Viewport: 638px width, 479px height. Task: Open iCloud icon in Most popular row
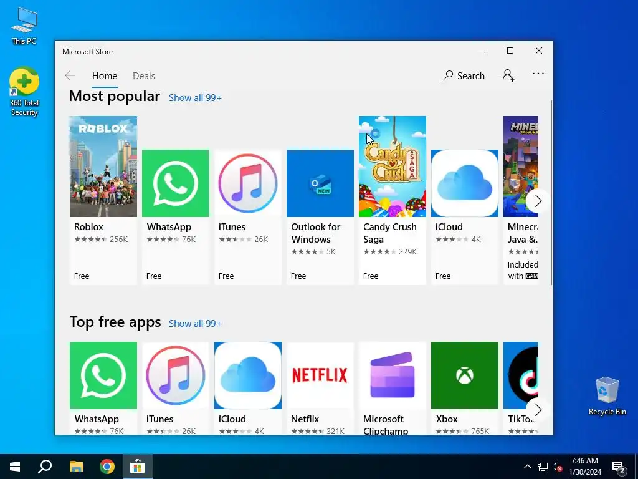coord(465,183)
